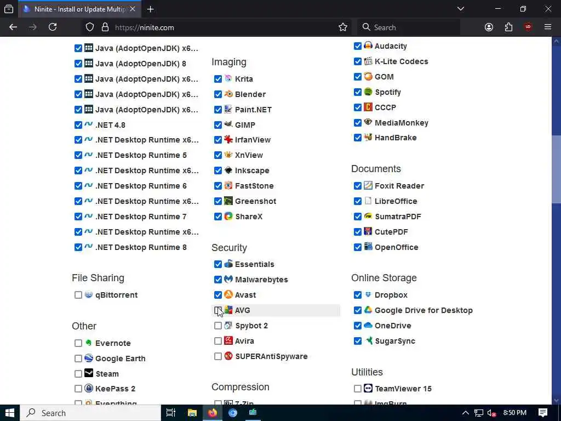Click the IrfanView red icon
Image resolution: width=561 pixels, height=421 pixels.
pyautogui.click(x=228, y=140)
